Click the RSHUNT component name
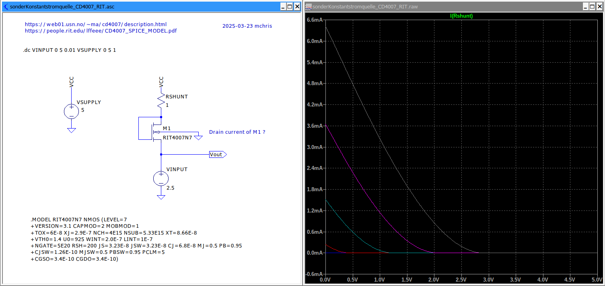This screenshot has height=286, width=605. pyautogui.click(x=177, y=97)
